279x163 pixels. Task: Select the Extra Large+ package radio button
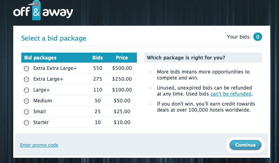click(x=26, y=79)
